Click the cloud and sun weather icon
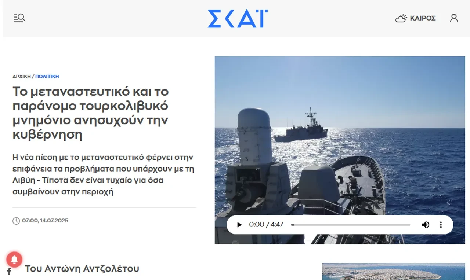 click(x=401, y=18)
